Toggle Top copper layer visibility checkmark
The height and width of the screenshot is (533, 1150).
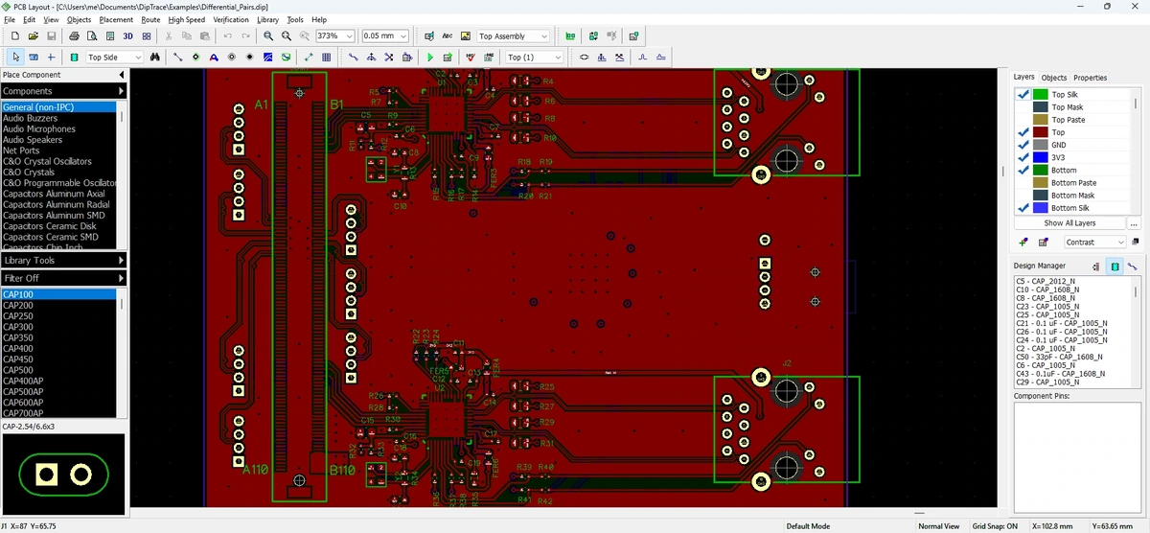1023,132
